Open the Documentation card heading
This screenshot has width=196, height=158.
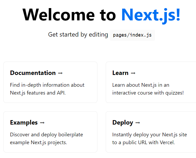click(33, 73)
